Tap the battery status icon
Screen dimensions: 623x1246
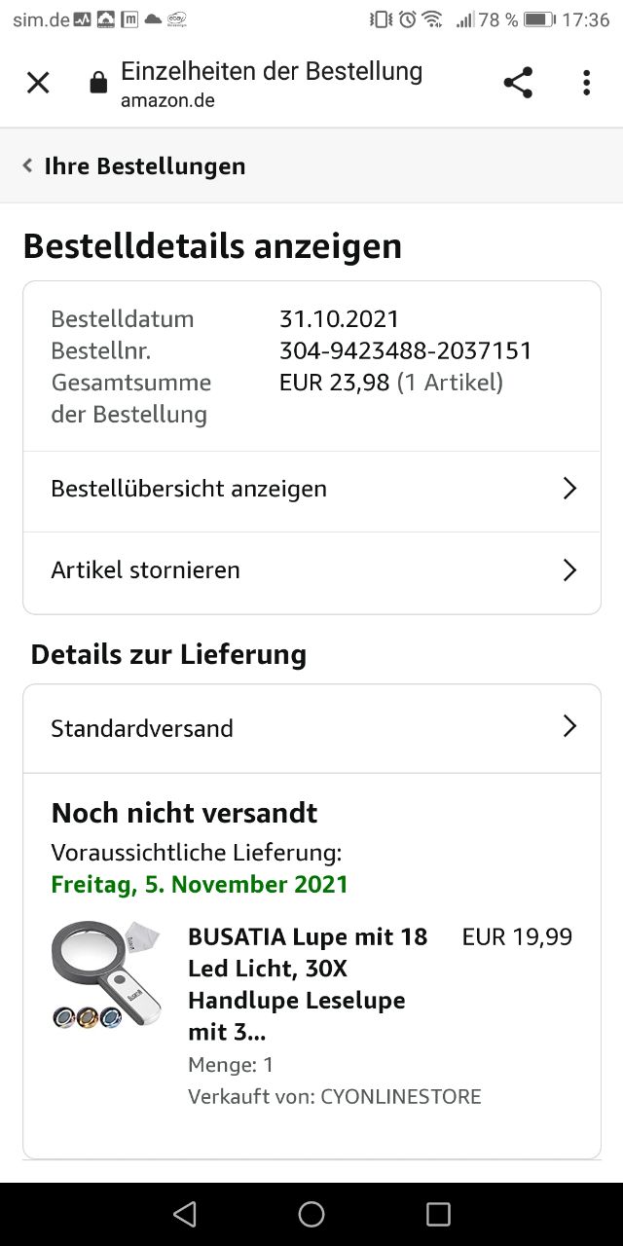pos(539,19)
